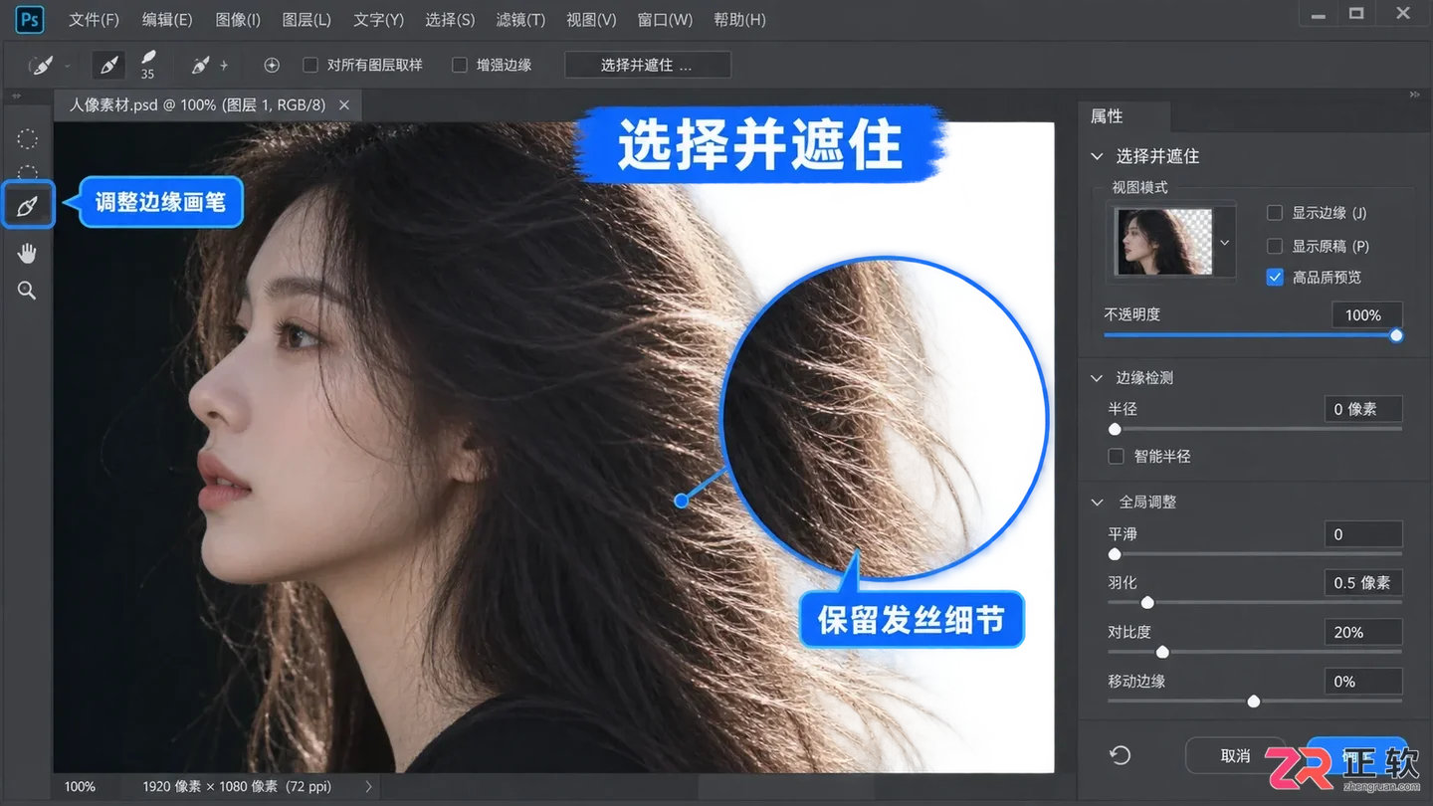Click the Photoshop Ps logo icon
The height and width of the screenshot is (806, 1433).
coord(30,19)
